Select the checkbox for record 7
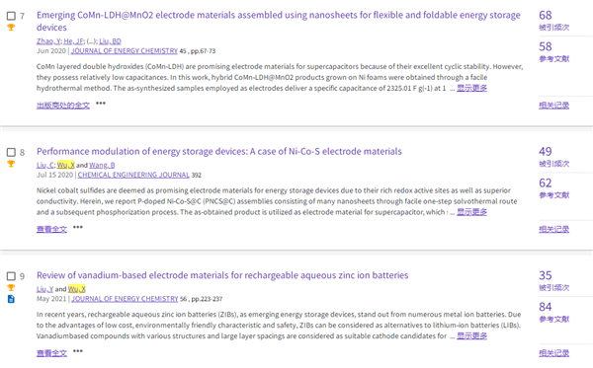The image size is (593, 368). click(11, 16)
